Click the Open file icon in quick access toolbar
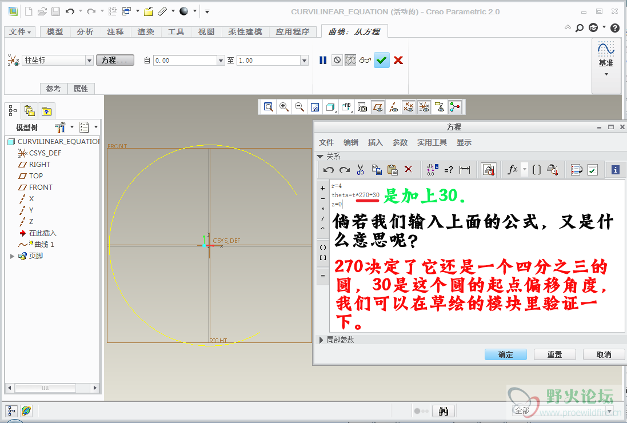 (42, 11)
